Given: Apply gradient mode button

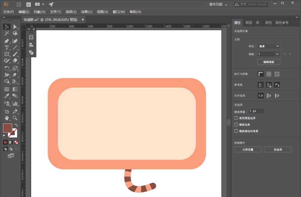Looking at the screenshot, I should (x=11, y=142).
